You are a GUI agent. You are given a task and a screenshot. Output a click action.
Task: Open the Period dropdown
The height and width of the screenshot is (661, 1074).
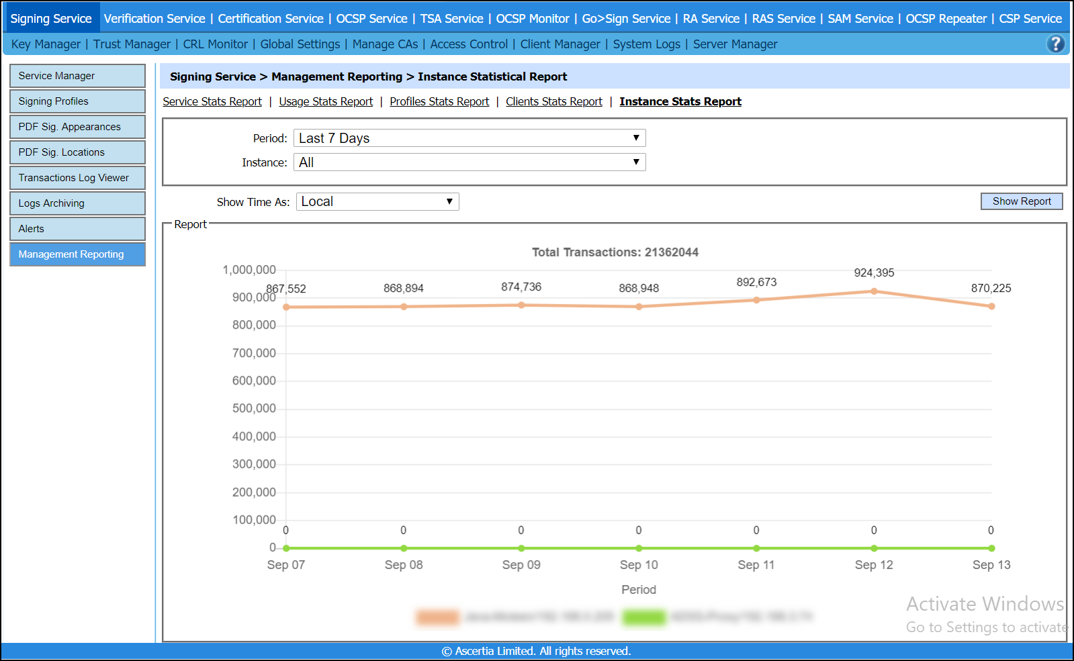point(469,138)
